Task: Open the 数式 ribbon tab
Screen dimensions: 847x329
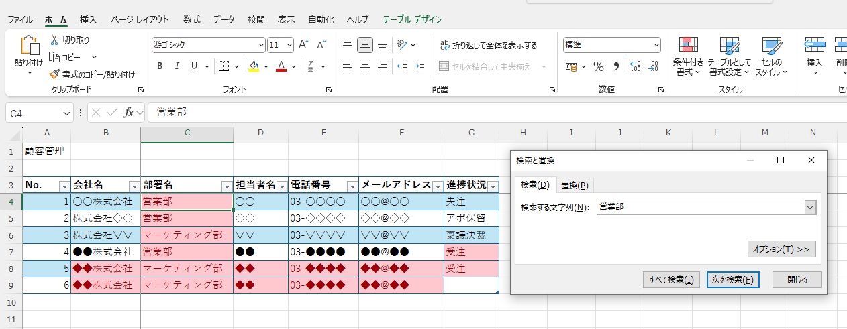Action: (x=191, y=19)
